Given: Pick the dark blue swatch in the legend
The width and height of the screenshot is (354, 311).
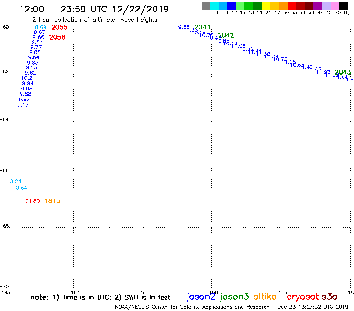Looking at the screenshot, I should point(232,6).
